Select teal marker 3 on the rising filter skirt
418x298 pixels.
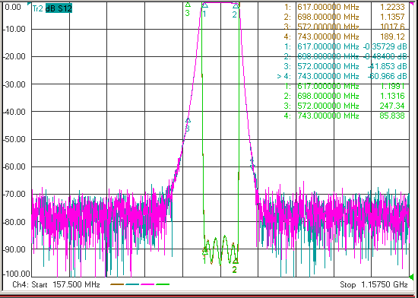click(x=188, y=120)
